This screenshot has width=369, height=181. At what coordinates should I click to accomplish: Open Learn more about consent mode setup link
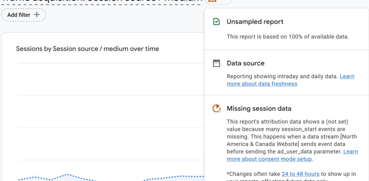point(292,155)
